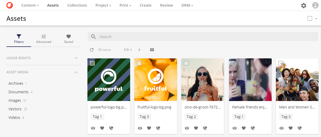This screenshot has height=137, width=321.
Task: Open the Content menu
Action: pyautogui.click(x=30, y=5)
